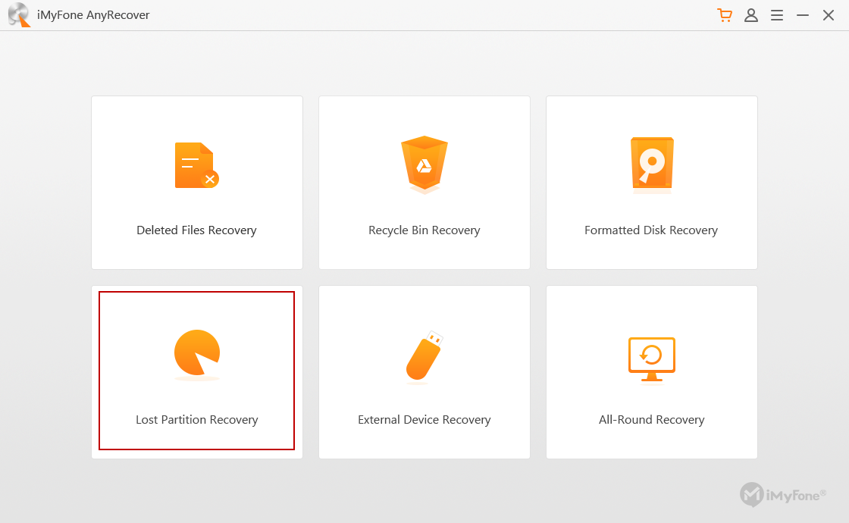Screen dimensions: 849x523
Task: Start Deleted Files Recovery mode
Action: click(196, 182)
